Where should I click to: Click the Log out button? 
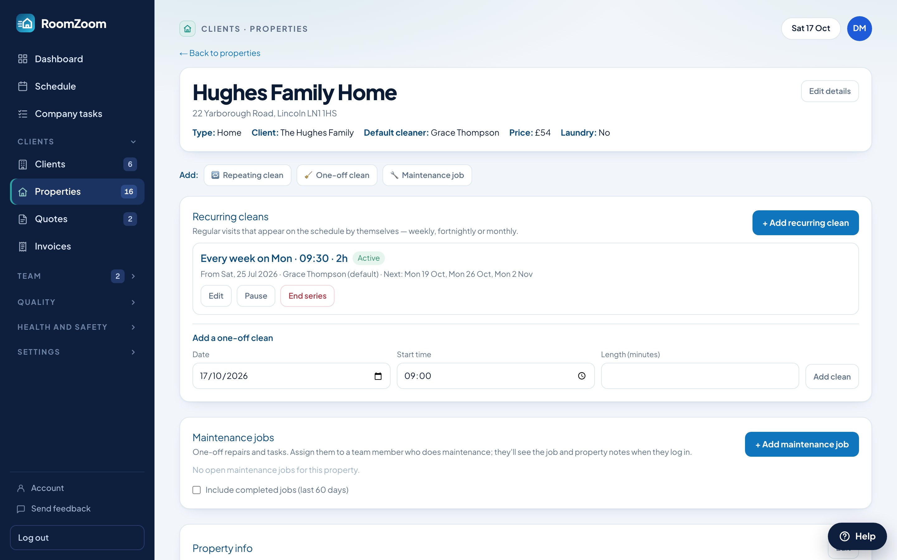(x=77, y=537)
